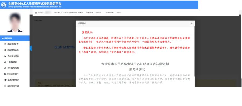Click the platform logo emblem in header

point(4,5)
